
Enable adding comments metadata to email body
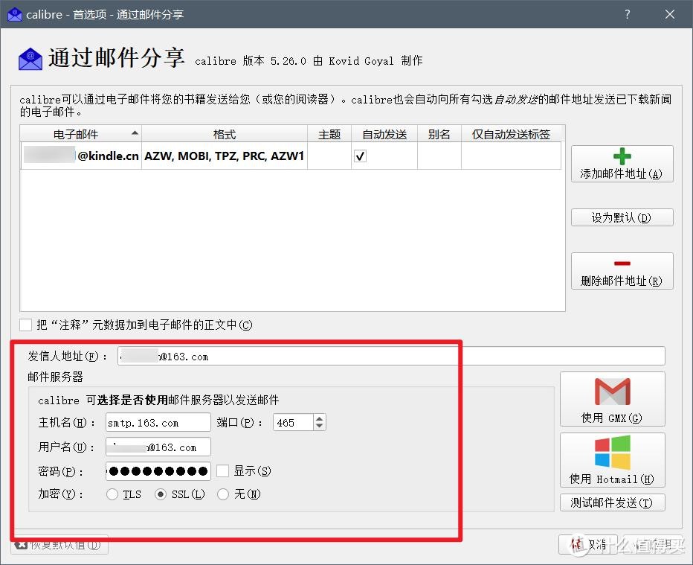coord(26,325)
